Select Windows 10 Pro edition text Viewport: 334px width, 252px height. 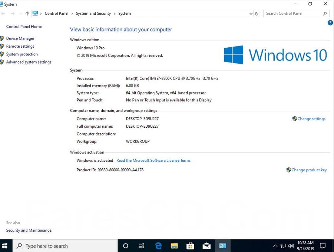tap(90, 48)
